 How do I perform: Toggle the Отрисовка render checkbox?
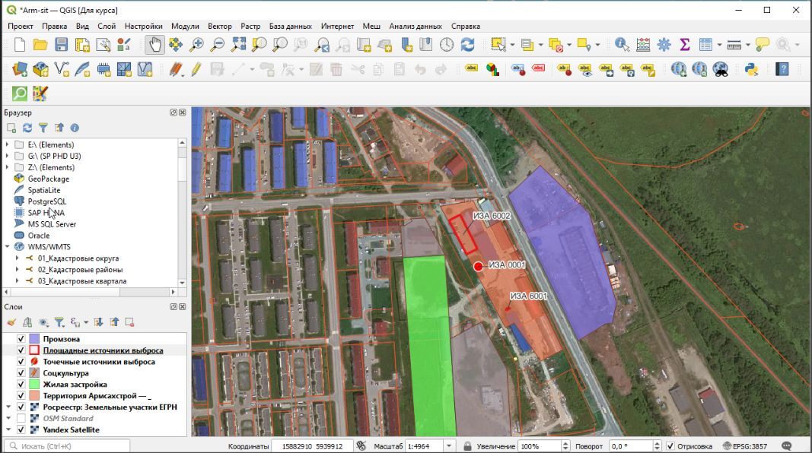click(670, 446)
